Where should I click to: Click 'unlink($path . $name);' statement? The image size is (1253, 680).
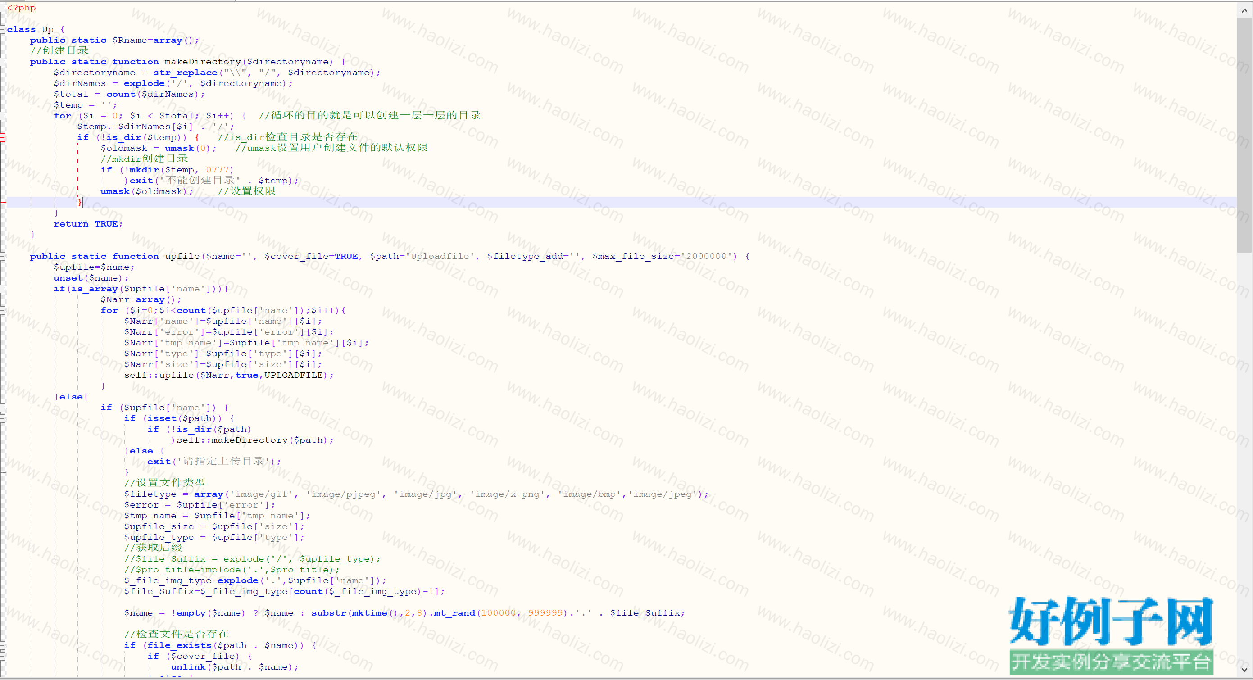235,667
